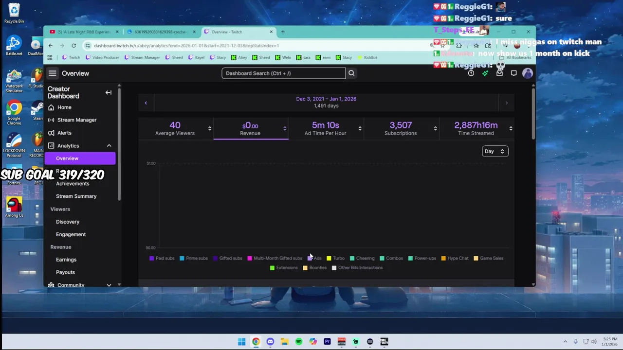Click the Game Sales legend swatch

pos(476,258)
